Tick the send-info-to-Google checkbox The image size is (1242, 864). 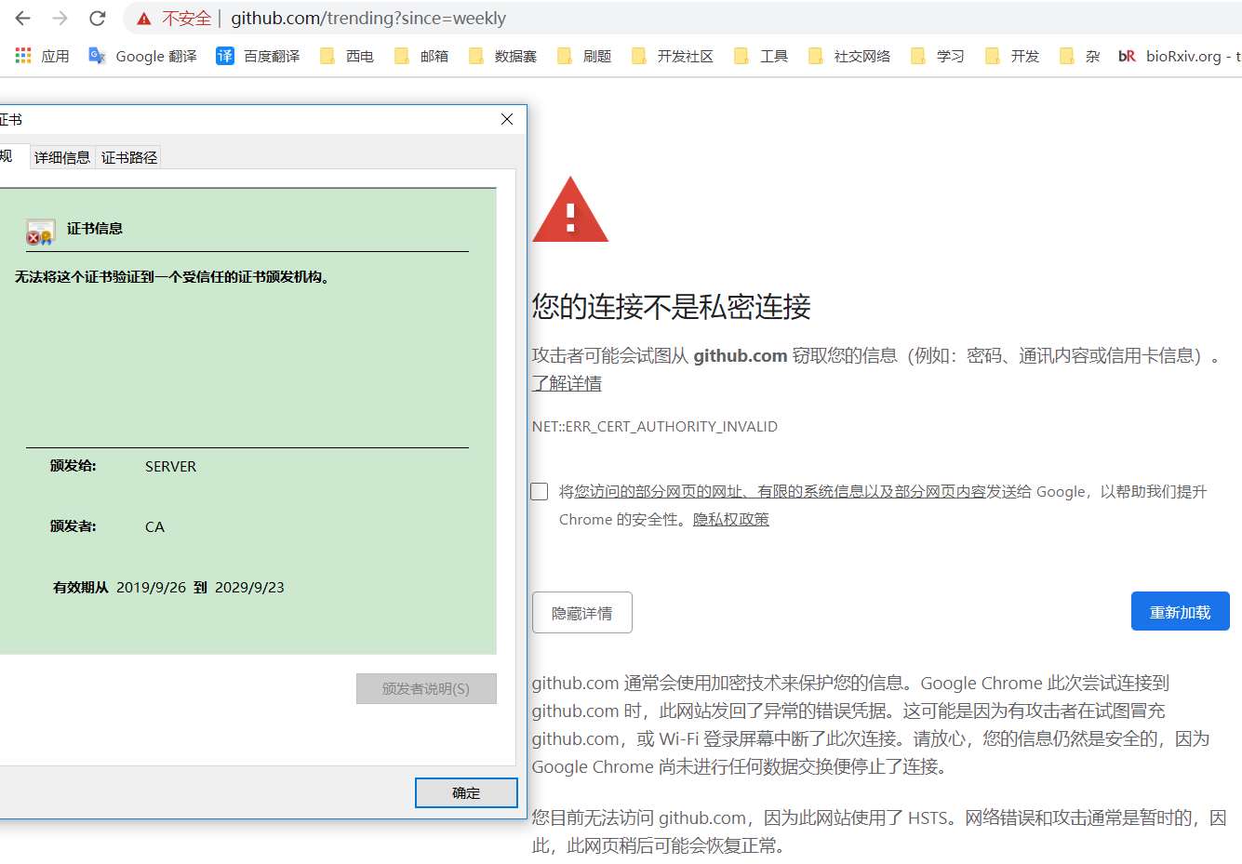point(540,491)
